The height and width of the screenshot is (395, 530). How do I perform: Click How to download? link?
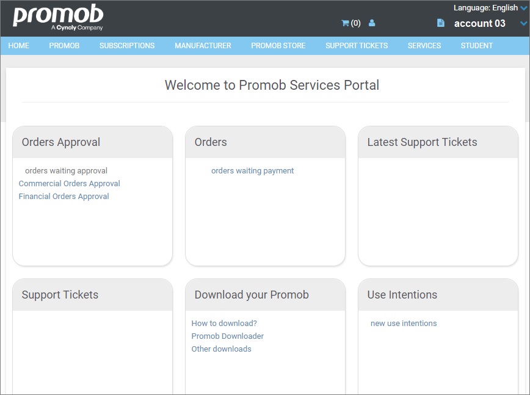click(x=224, y=324)
